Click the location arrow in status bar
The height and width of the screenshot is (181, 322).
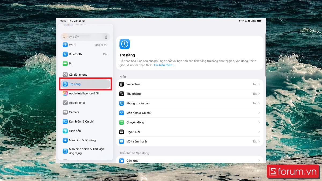coord(239,21)
